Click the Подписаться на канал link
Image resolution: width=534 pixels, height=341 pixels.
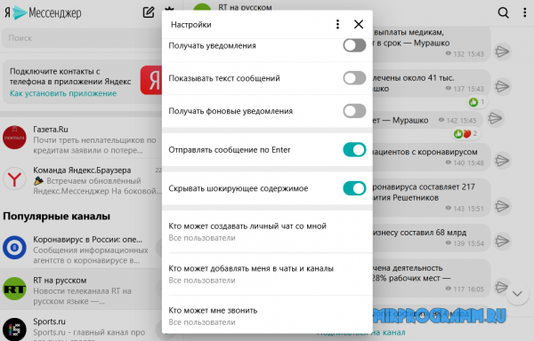click(x=361, y=332)
